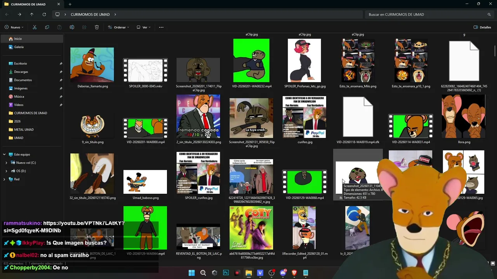Toggle the Detalles pane button
This screenshot has width=497, height=279.
pyautogui.click(x=482, y=27)
